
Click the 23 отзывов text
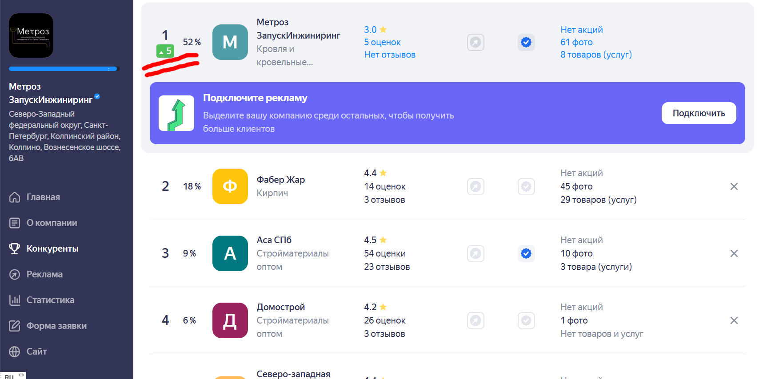click(387, 267)
